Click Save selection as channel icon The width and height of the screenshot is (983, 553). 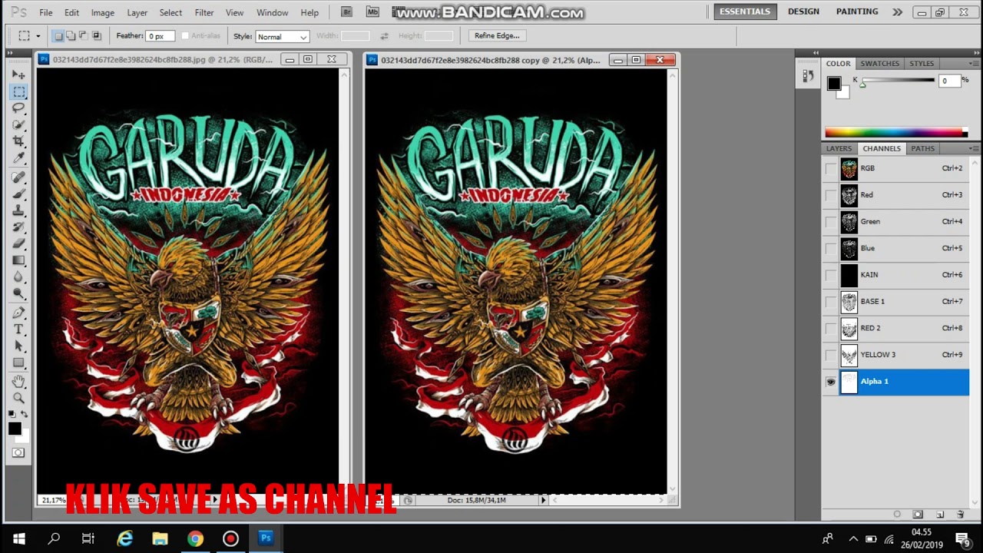pyautogui.click(x=918, y=514)
